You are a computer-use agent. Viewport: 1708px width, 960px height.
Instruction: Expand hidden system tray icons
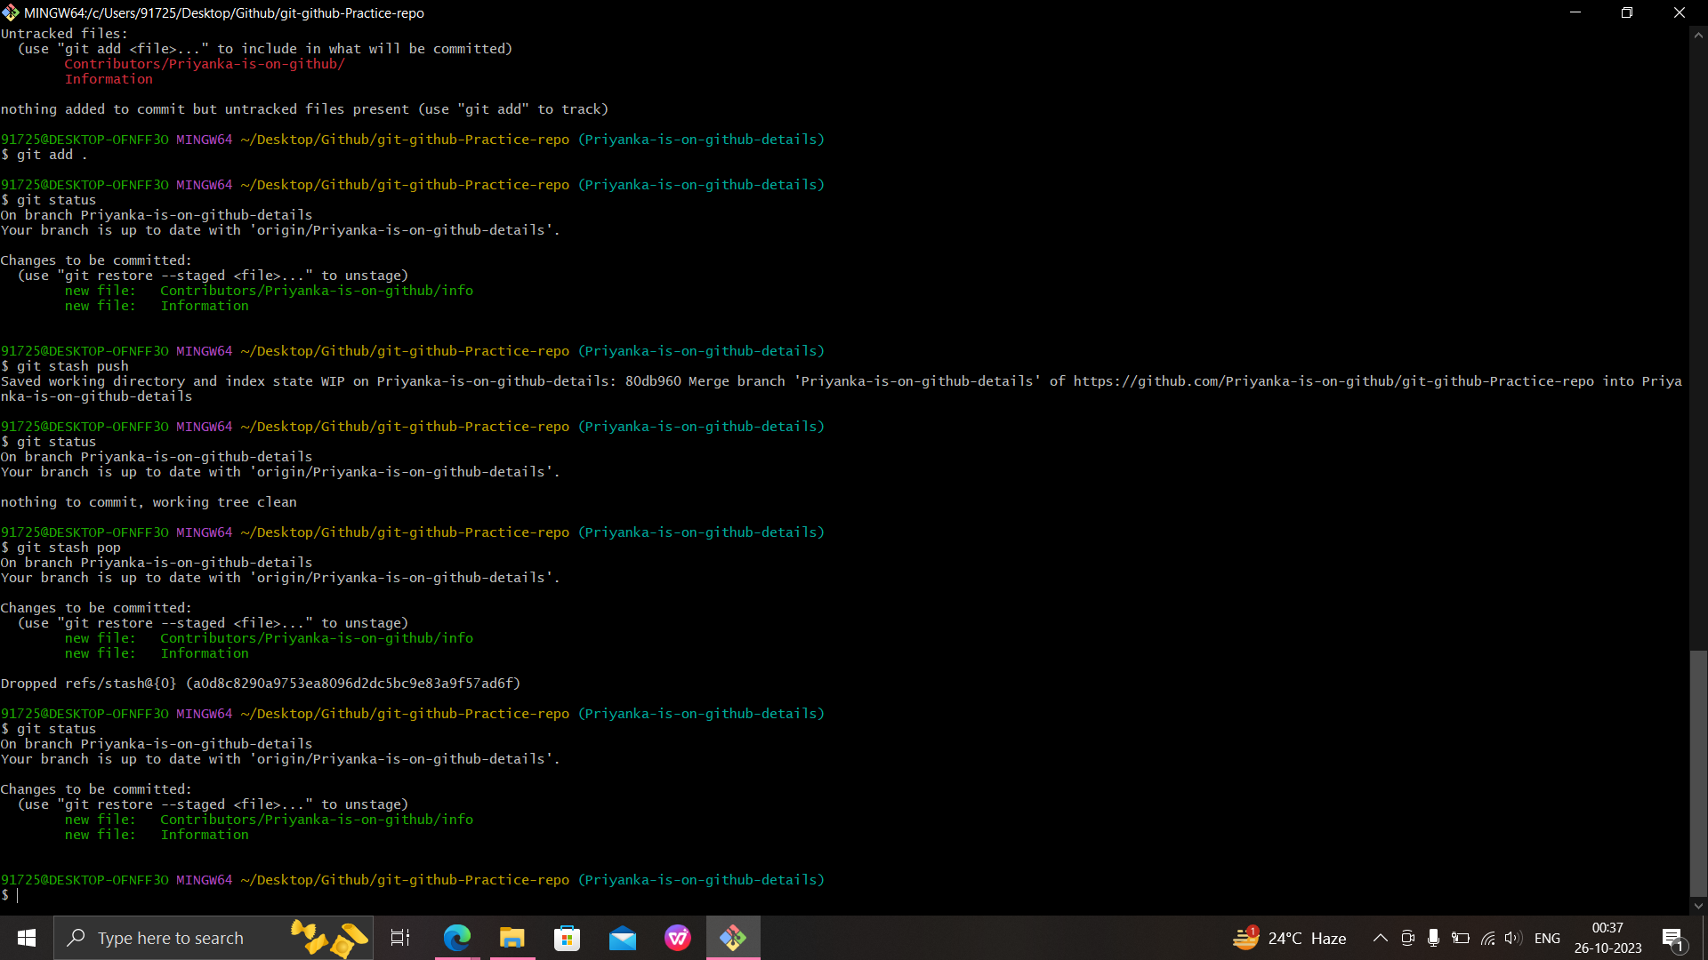1380,938
